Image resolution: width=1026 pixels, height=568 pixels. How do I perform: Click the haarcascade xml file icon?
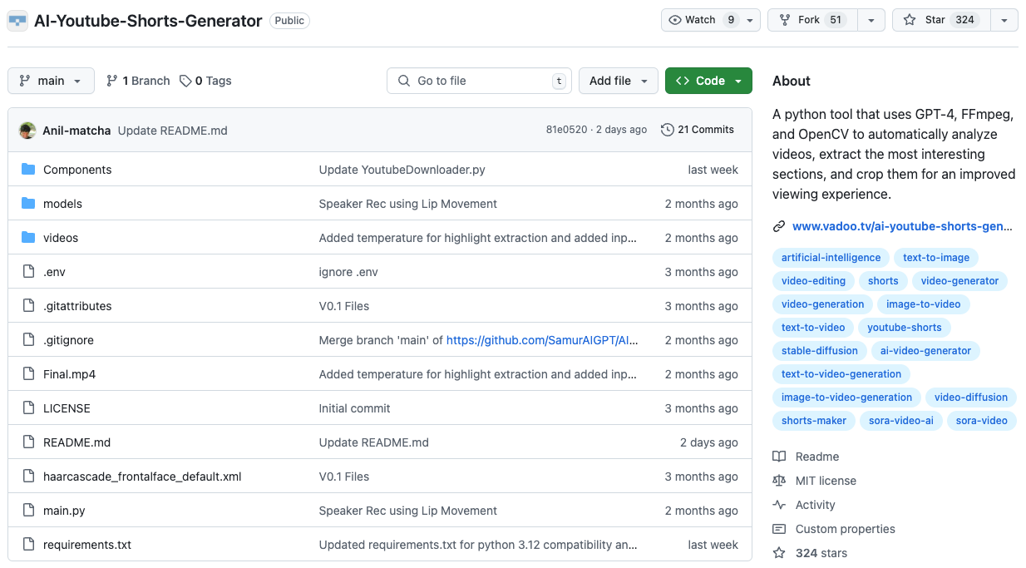[28, 476]
